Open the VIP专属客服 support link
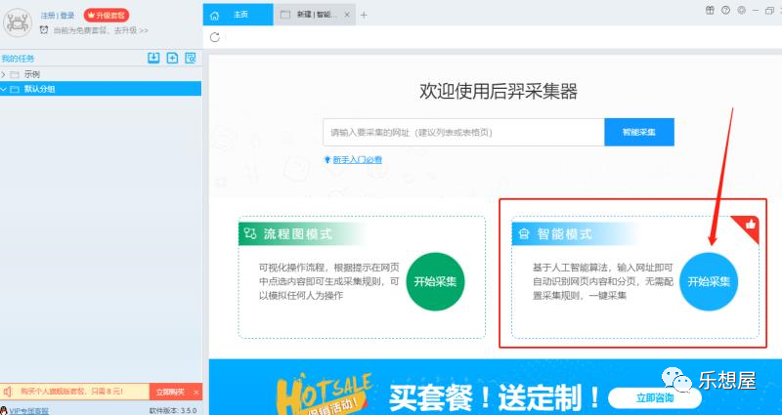 click(x=29, y=411)
